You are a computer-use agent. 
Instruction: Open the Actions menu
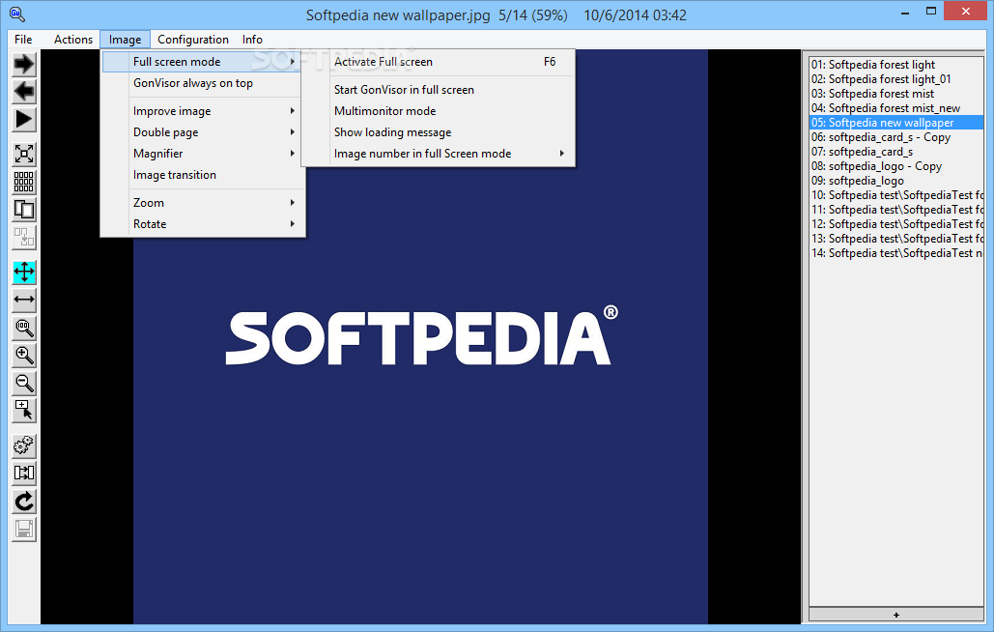pyautogui.click(x=72, y=40)
